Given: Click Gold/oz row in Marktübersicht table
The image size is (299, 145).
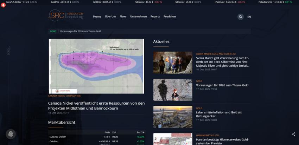Looking at the screenshot, I should tap(97, 141).
